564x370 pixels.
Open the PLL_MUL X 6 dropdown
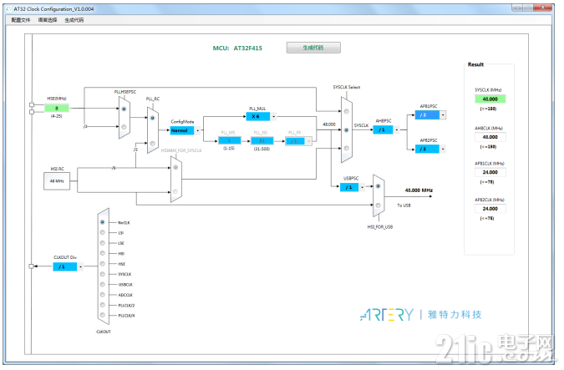273,116
